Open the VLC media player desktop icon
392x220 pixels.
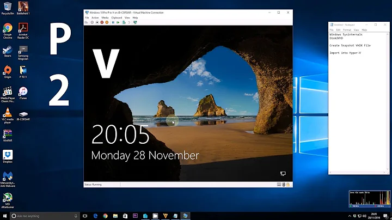(8, 115)
